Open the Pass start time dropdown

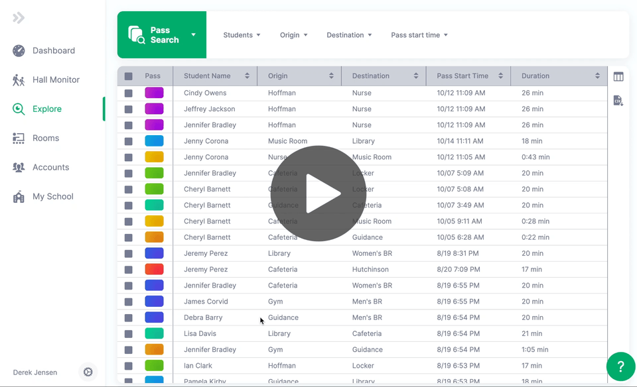pos(419,34)
